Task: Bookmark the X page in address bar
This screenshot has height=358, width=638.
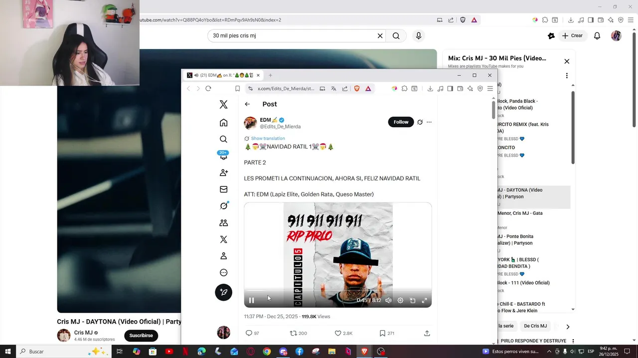Action: [237, 89]
